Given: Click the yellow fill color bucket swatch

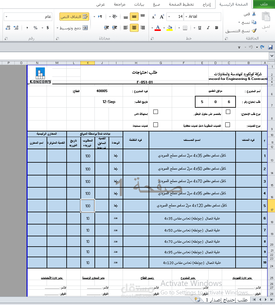Looking at the screenshot, I should coord(170,28).
